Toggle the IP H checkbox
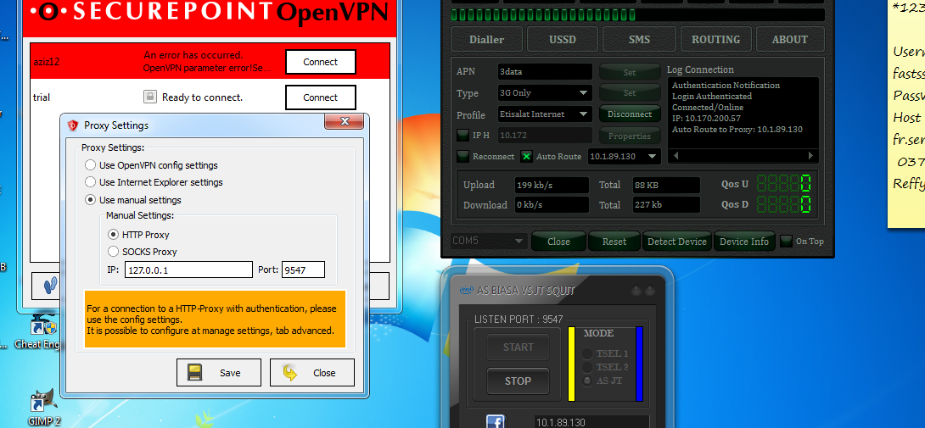Image resolution: width=925 pixels, height=428 pixels. (x=463, y=136)
